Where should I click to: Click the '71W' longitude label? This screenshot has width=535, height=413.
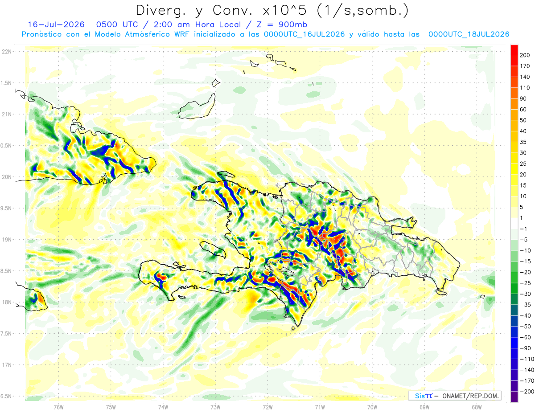(320, 407)
